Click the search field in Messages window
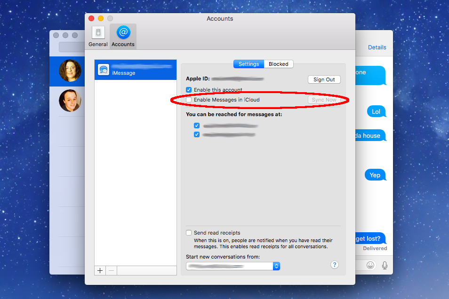This screenshot has height=299, width=449. (72, 47)
